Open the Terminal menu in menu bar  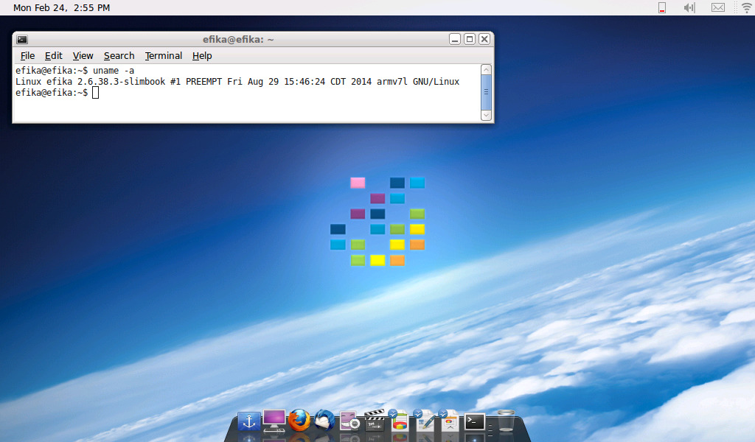163,56
